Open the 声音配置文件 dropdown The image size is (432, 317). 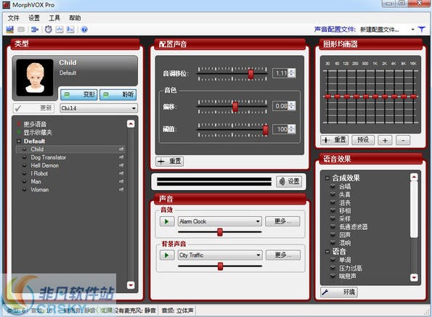[412, 30]
